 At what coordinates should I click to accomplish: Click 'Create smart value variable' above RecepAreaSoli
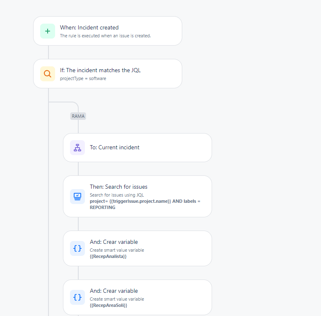point(117,299)
